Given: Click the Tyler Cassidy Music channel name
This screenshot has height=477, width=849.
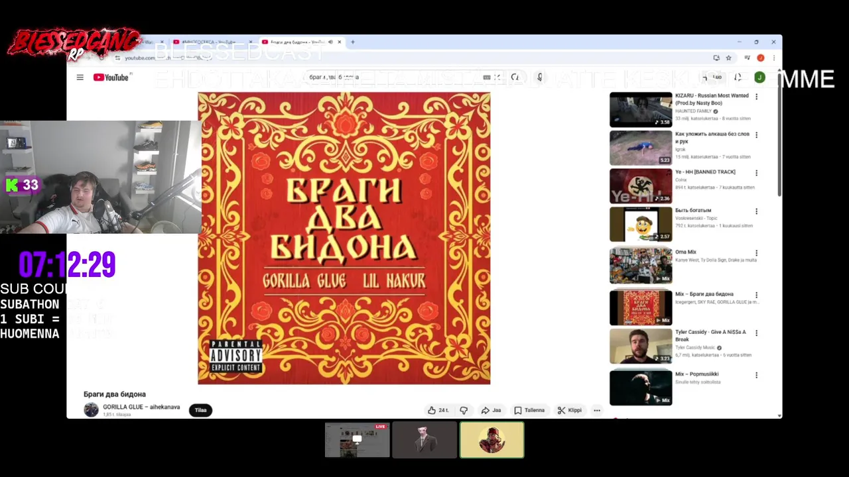Looking at the screenshot, I should coord(695,348).
